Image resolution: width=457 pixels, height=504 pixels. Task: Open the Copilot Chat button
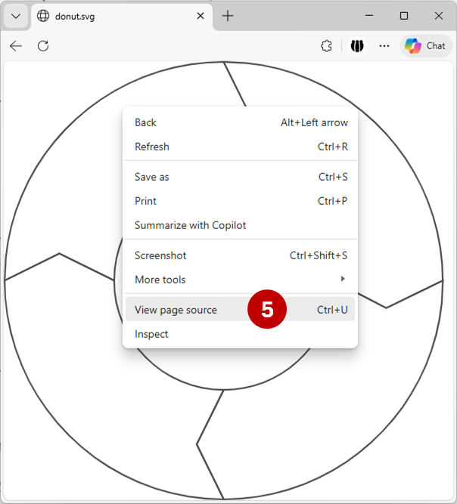click(x=426, y=46)
